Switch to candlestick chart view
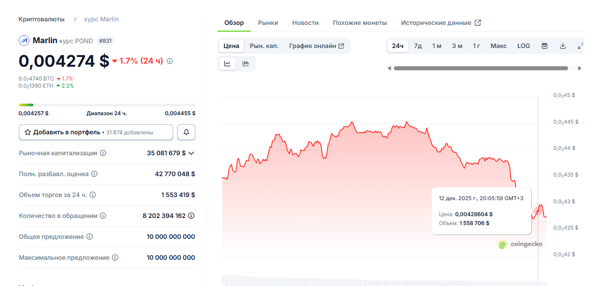 [246, 64]
